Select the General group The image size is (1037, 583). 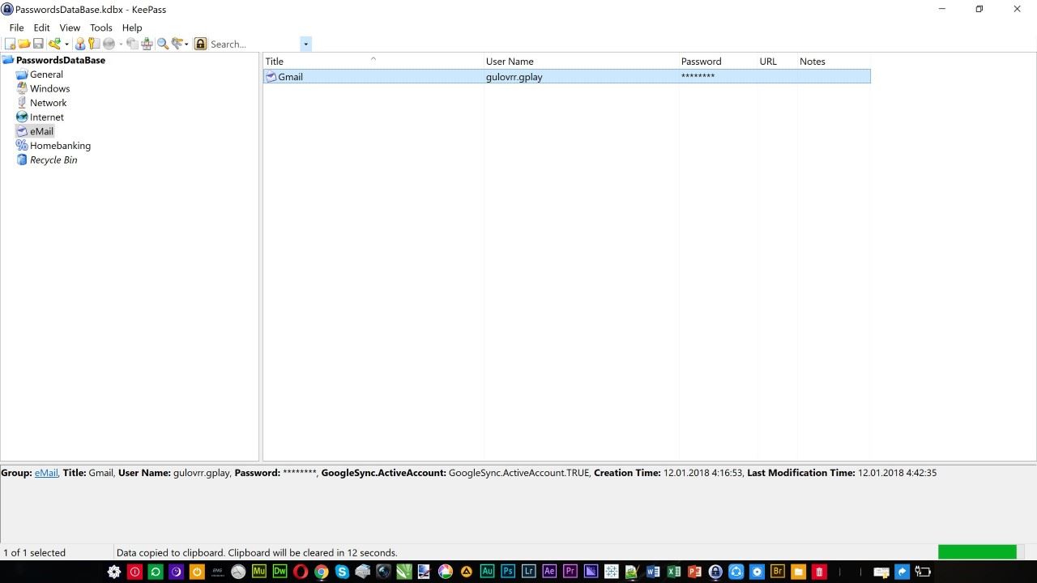tap(46, 74)
